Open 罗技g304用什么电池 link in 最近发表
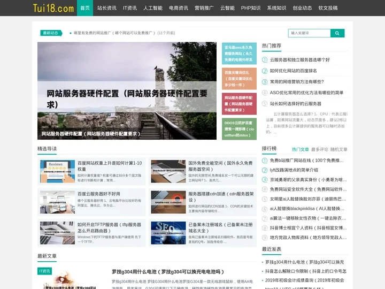385x289 pixels. point(304,262)
